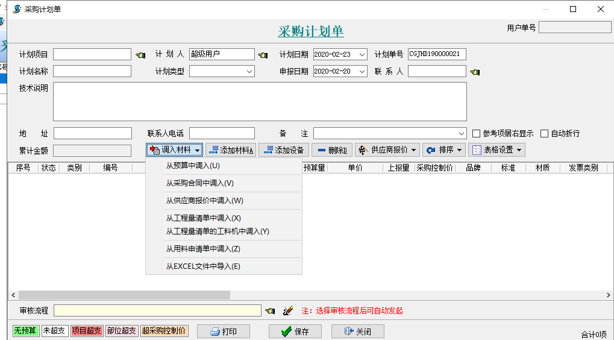Image resolution: width=614 pixels, height=340 pixels.
Task: Click the lookup hand icon beside 计划项目
Action: click(140, 55)
